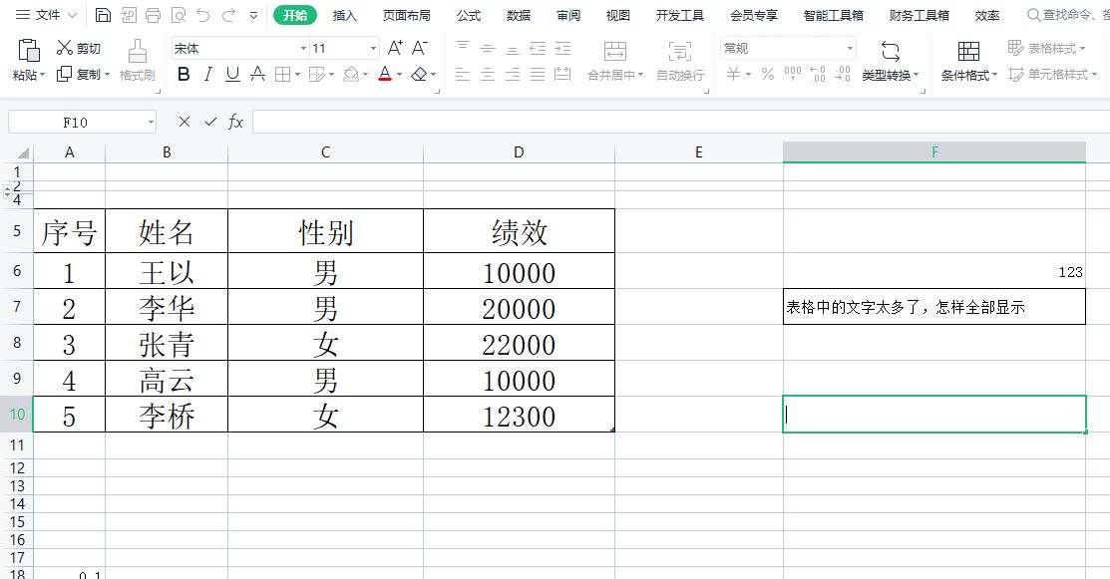Select the column F header
The image size is (1110, 579).
click(x=934, y=152)
